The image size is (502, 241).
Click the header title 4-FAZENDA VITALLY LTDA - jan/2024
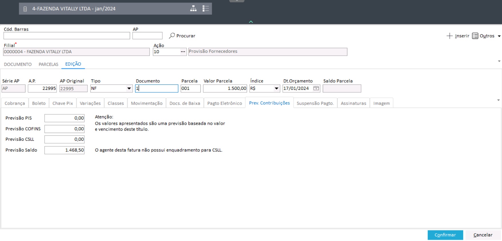tap(74, 9)
